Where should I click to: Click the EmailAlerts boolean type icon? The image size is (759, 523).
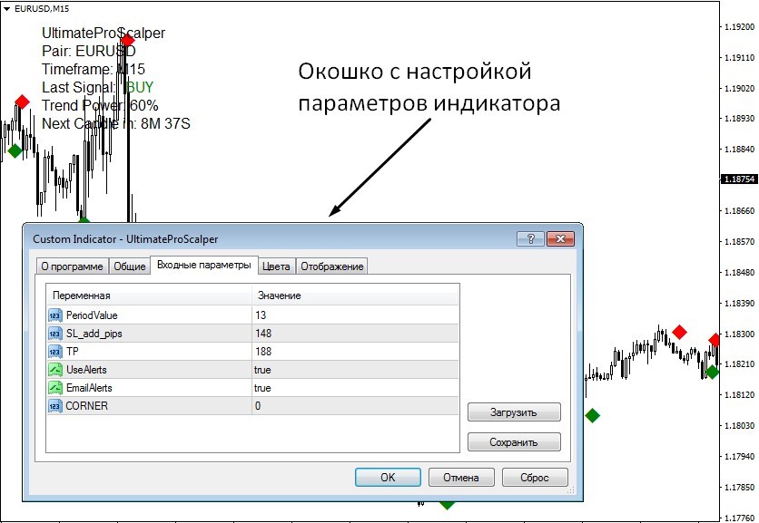click(x=55, y=388)
